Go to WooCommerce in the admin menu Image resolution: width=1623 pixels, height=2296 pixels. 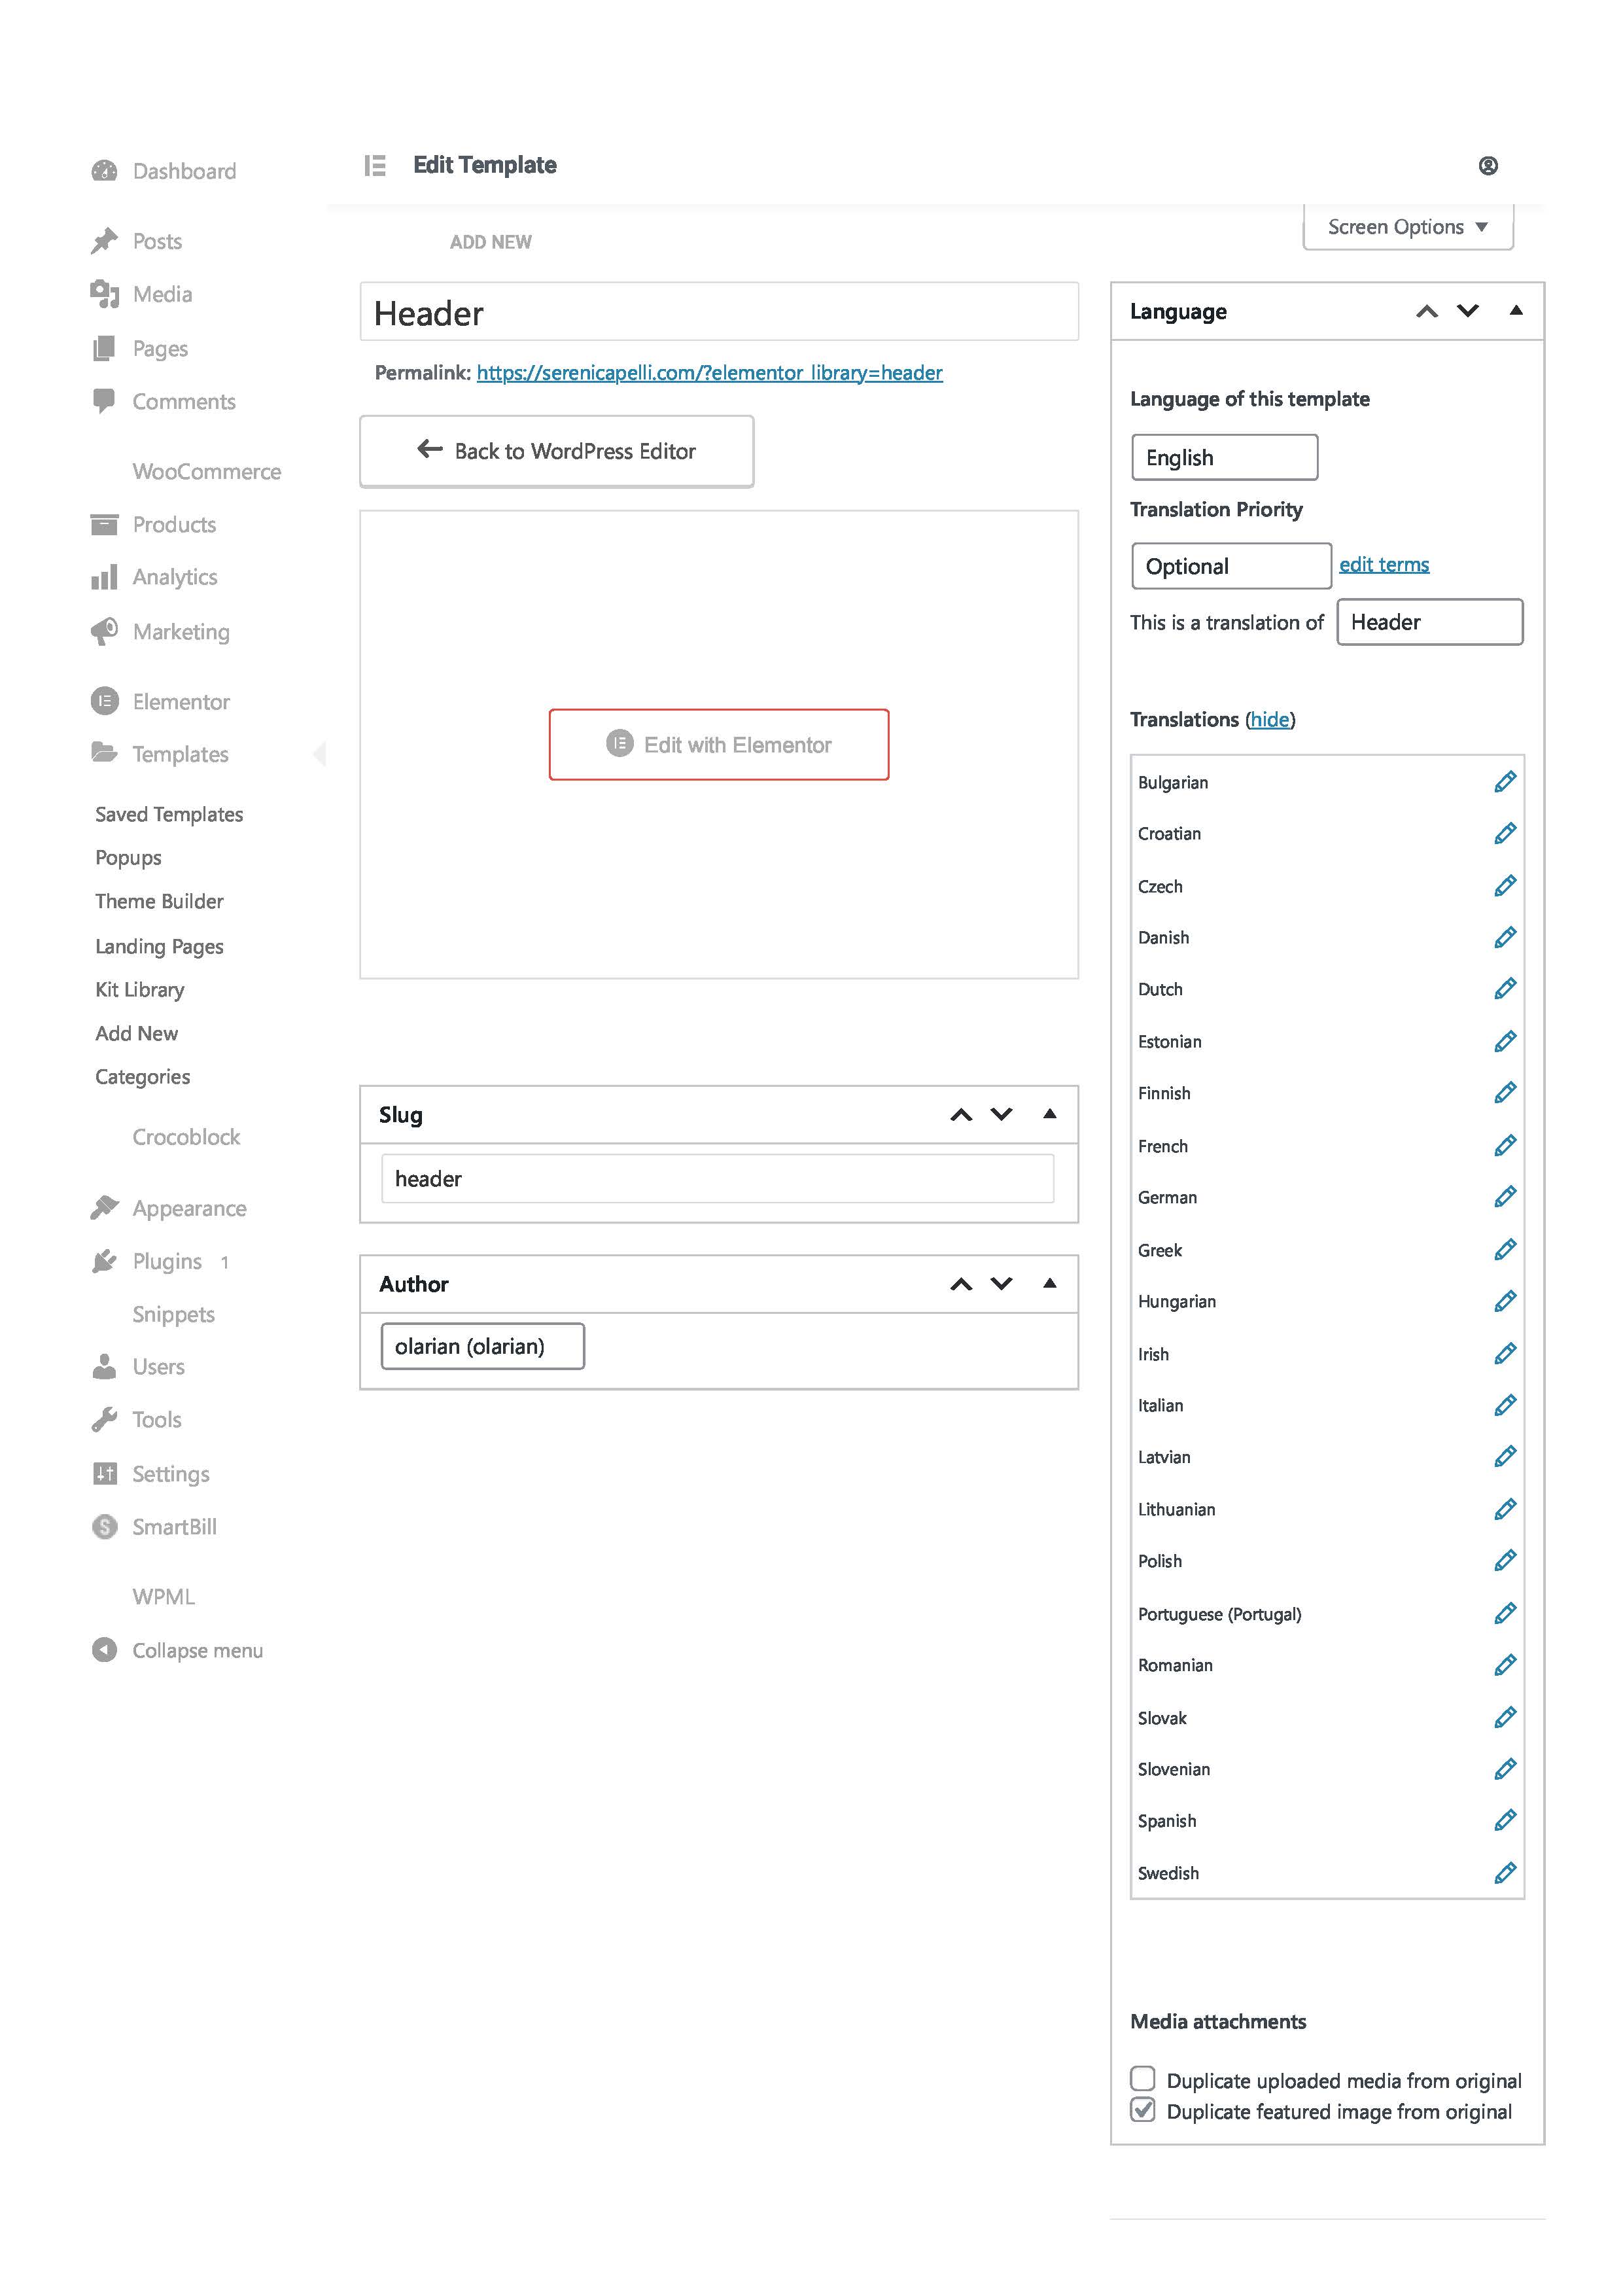(206, 471)
